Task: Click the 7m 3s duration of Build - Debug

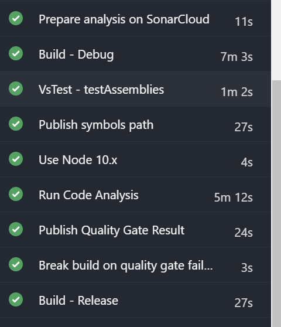Action: click(237, 57)
